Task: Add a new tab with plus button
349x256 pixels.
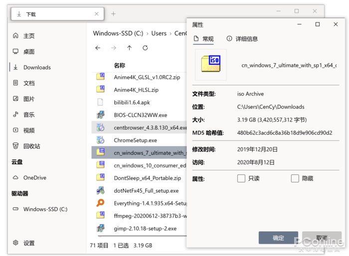Action: pyautogui.click(x=113, y=14)
